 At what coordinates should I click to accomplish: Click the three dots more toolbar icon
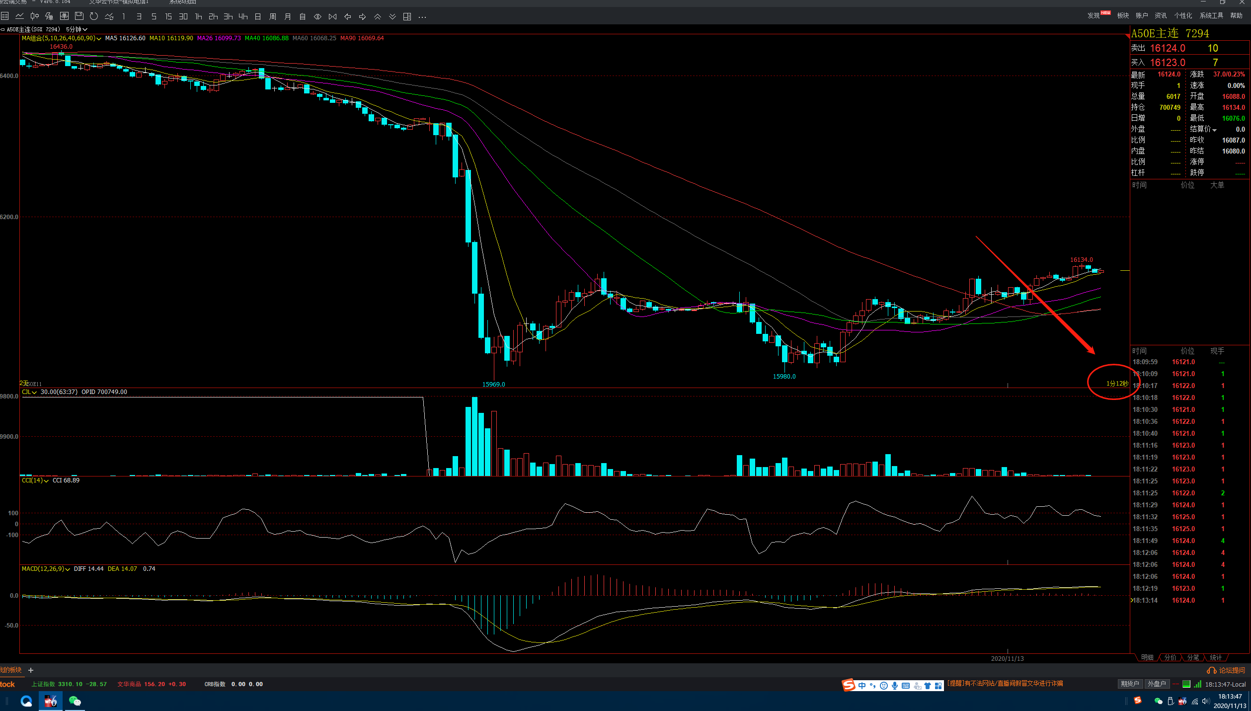point(422,16)
